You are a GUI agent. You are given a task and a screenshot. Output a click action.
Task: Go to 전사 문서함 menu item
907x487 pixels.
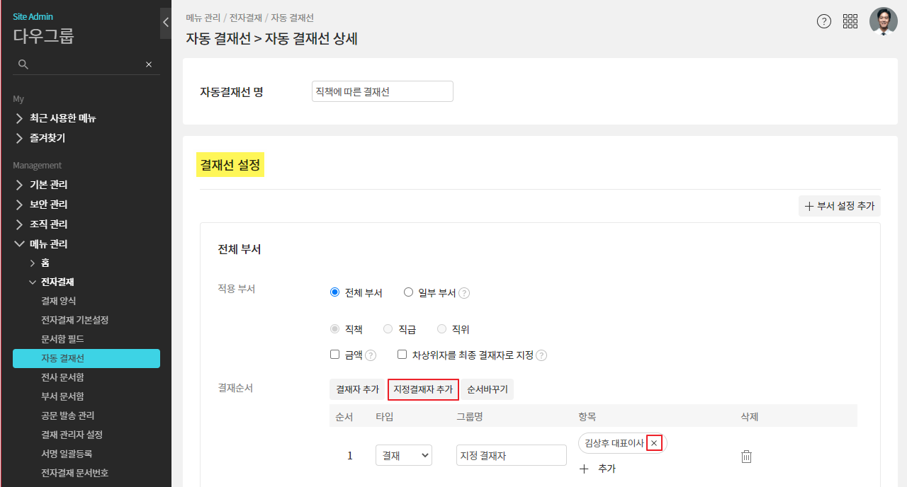pos(62,377)
